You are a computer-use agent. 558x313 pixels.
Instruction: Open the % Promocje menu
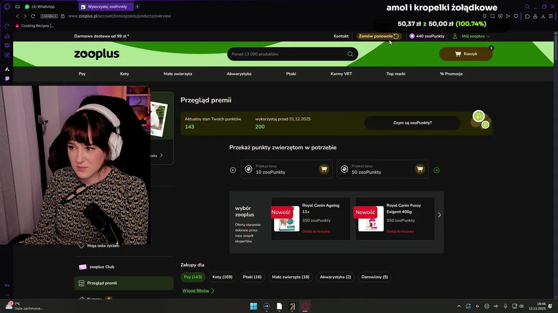click(x=451, y=74)
